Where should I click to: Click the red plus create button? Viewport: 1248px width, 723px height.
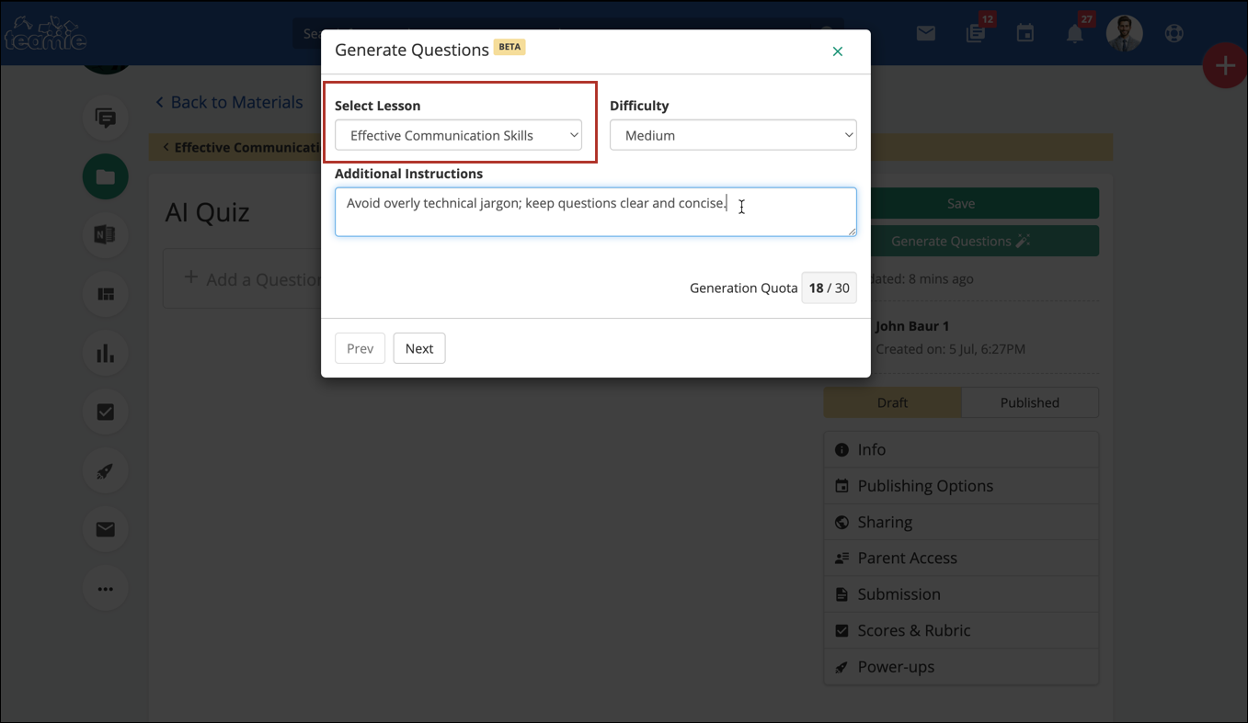tap(1224, 66)
